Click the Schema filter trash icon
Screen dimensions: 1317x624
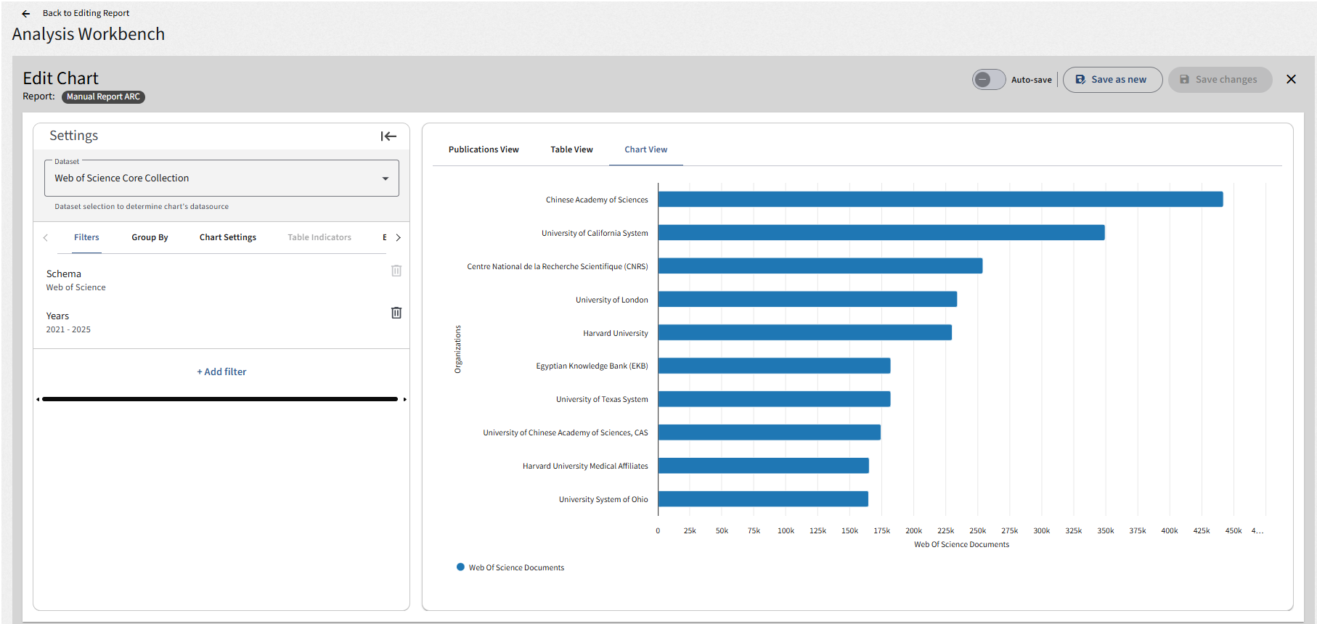coord(396,271)
